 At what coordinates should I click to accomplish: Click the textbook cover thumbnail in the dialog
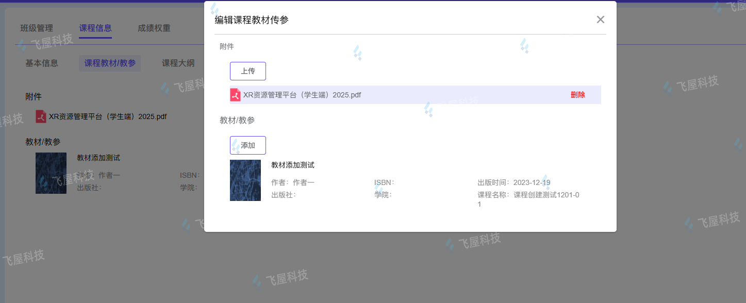click(x=245, y=180)
